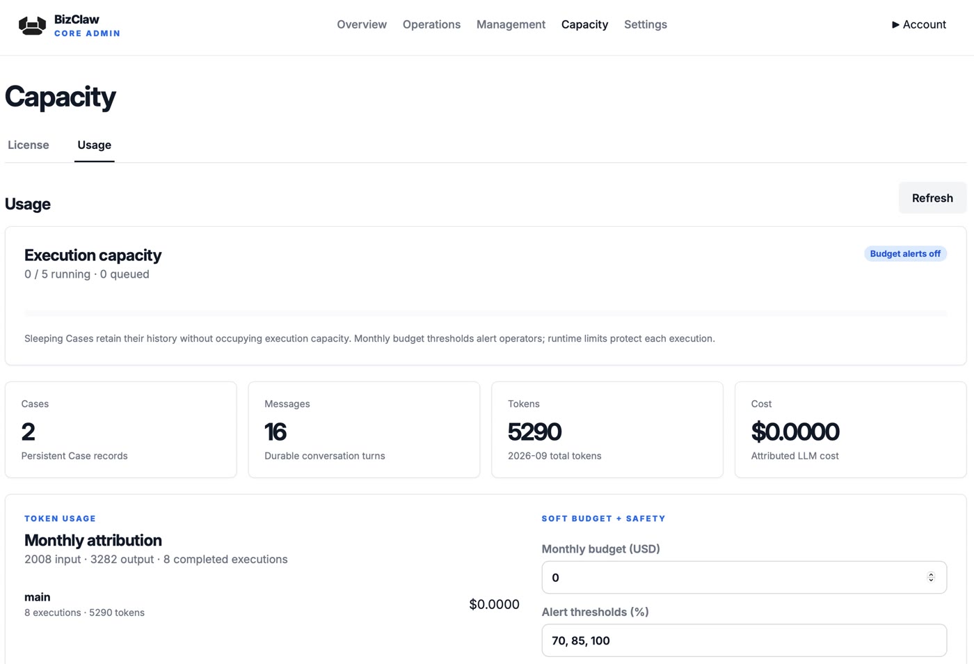
Task: Focus the Alert thresholds (%) field
Action: 744,640
